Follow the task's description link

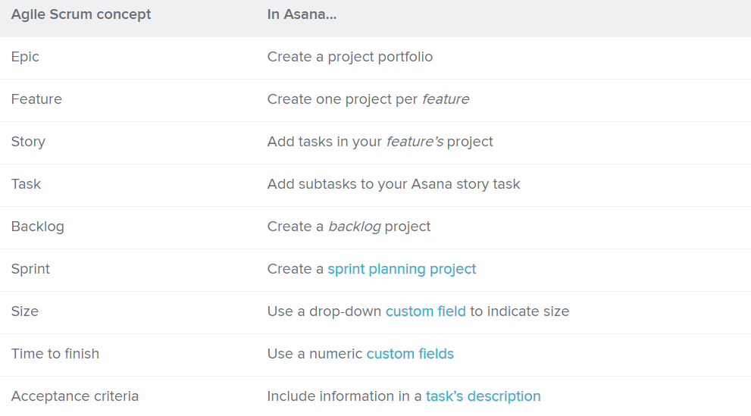(x=483, y=396)
